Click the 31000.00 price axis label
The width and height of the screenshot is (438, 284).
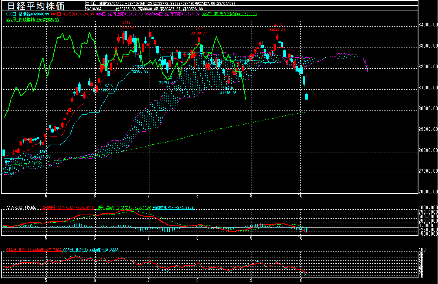coord(428,87)
